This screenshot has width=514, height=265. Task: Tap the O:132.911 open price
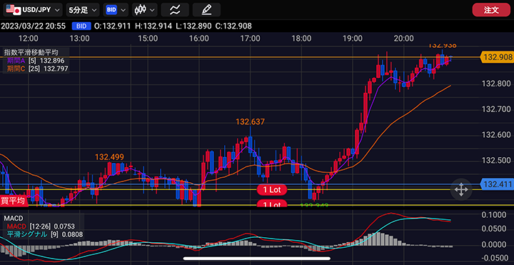[113, 26]
